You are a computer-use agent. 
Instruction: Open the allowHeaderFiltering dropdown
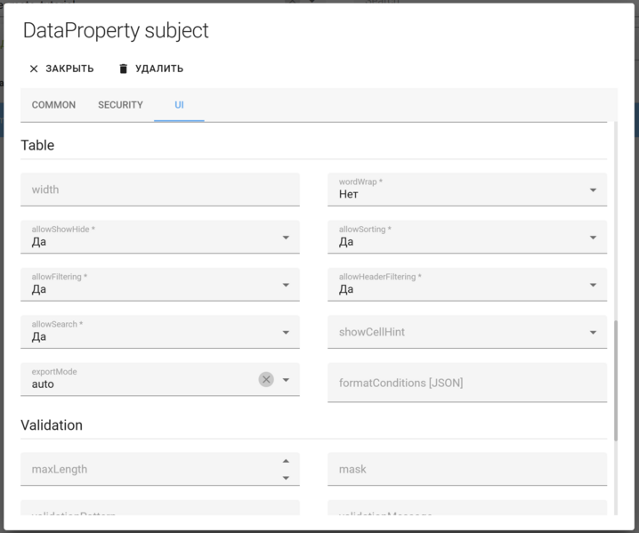[x=593, y=285]
